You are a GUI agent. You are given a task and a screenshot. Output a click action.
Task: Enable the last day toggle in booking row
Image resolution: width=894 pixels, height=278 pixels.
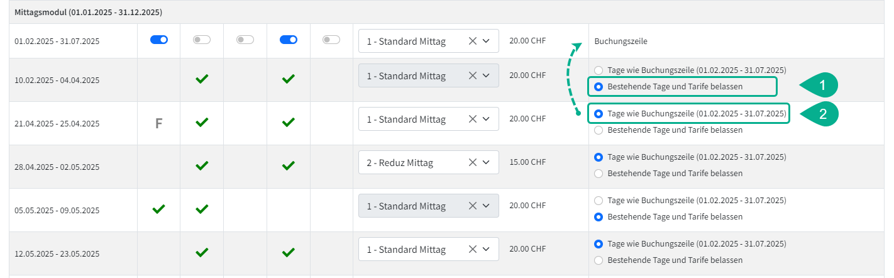[331, 40]
